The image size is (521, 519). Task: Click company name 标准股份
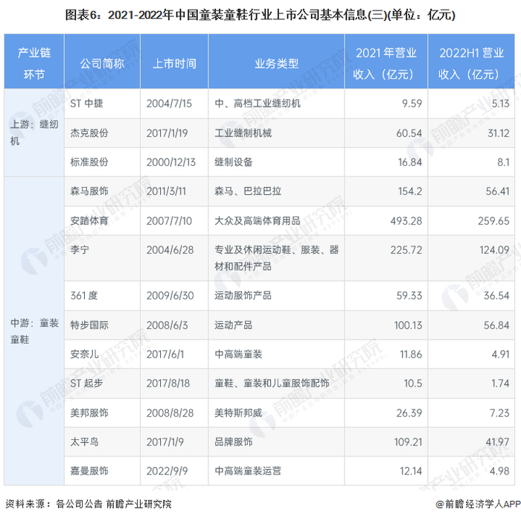pos(89,162)
